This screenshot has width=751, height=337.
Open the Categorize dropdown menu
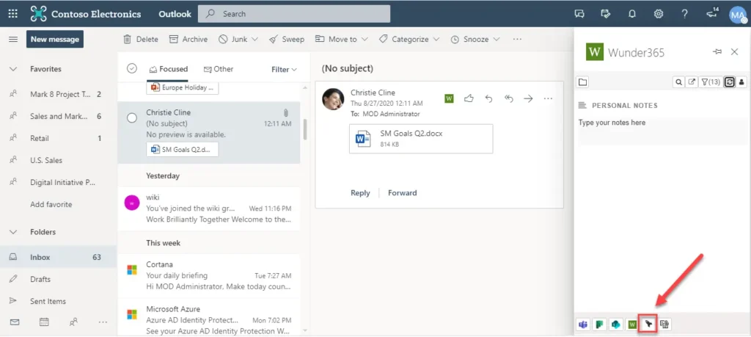[409, 39]
